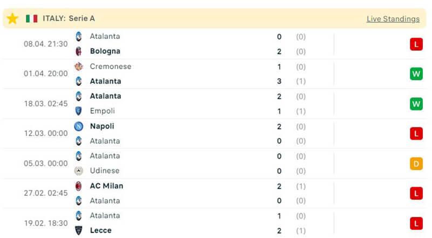Click the Napoli club crest
The width and height of the screenshot is (432, 238).
coord(79,126)
